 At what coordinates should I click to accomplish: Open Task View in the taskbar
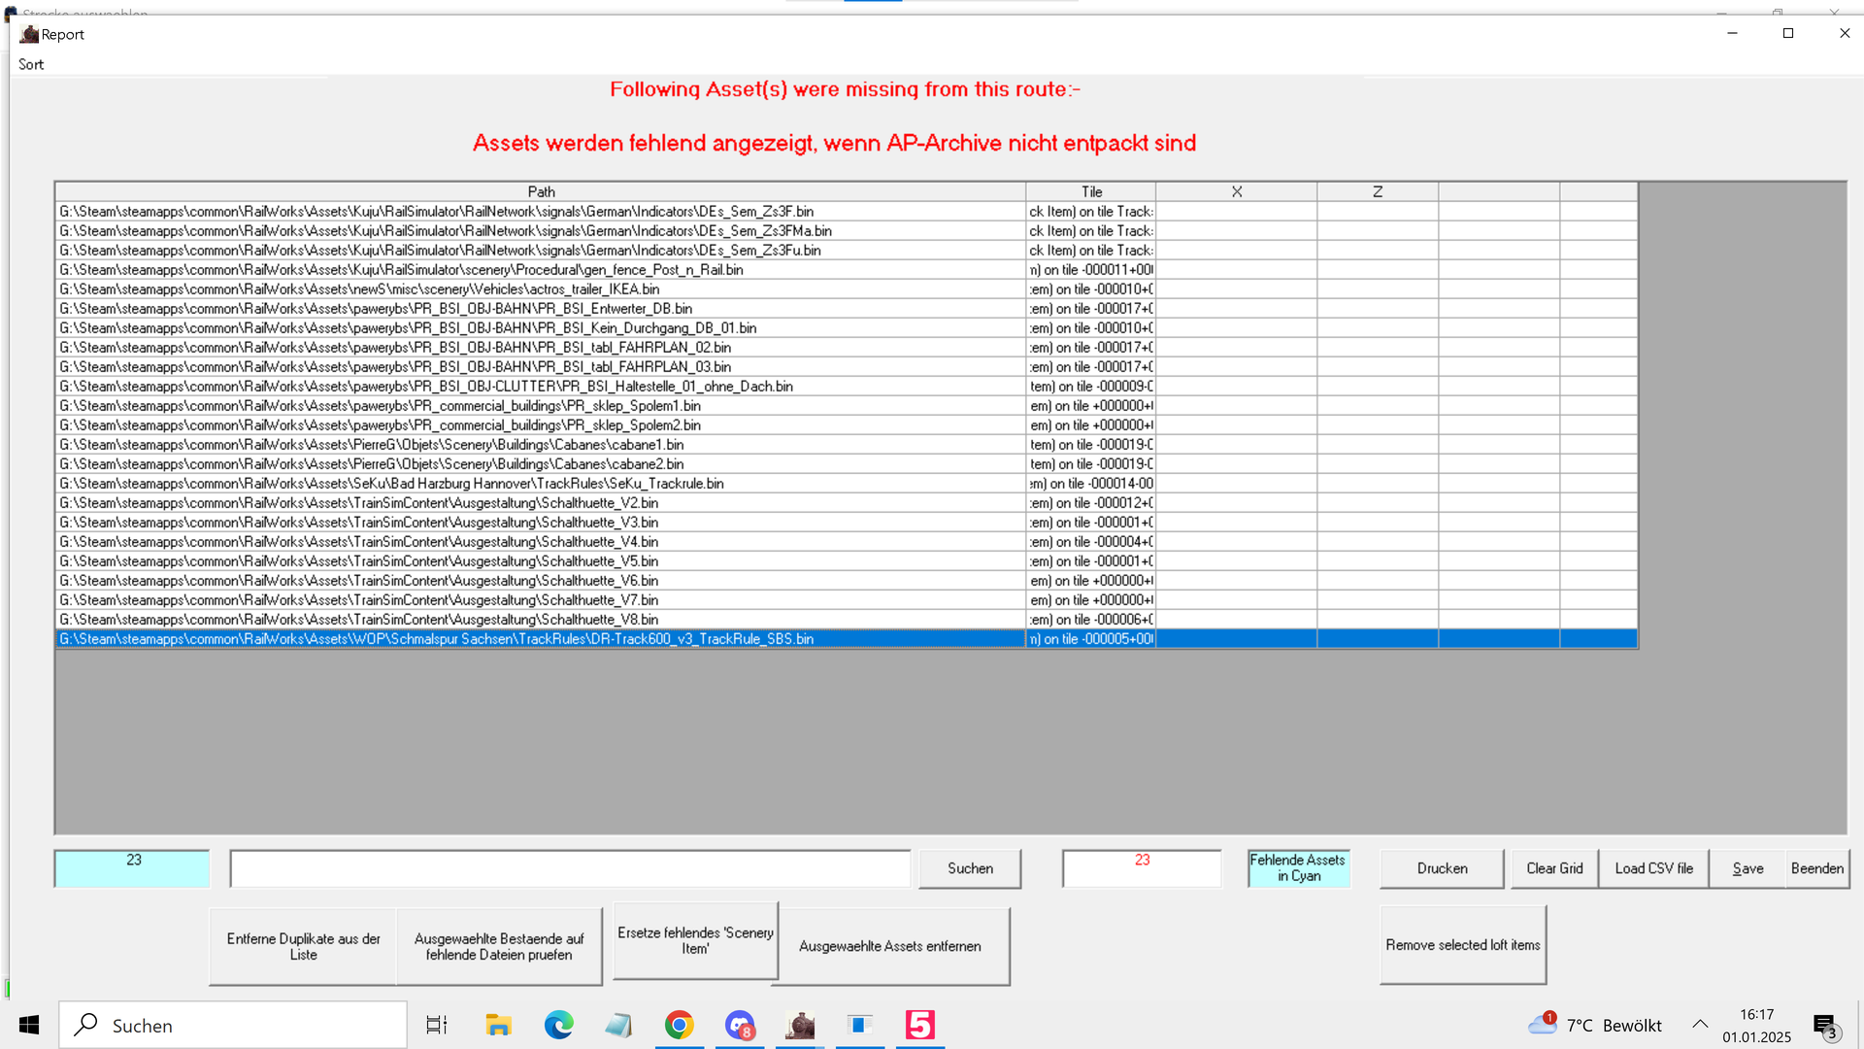437,1025
